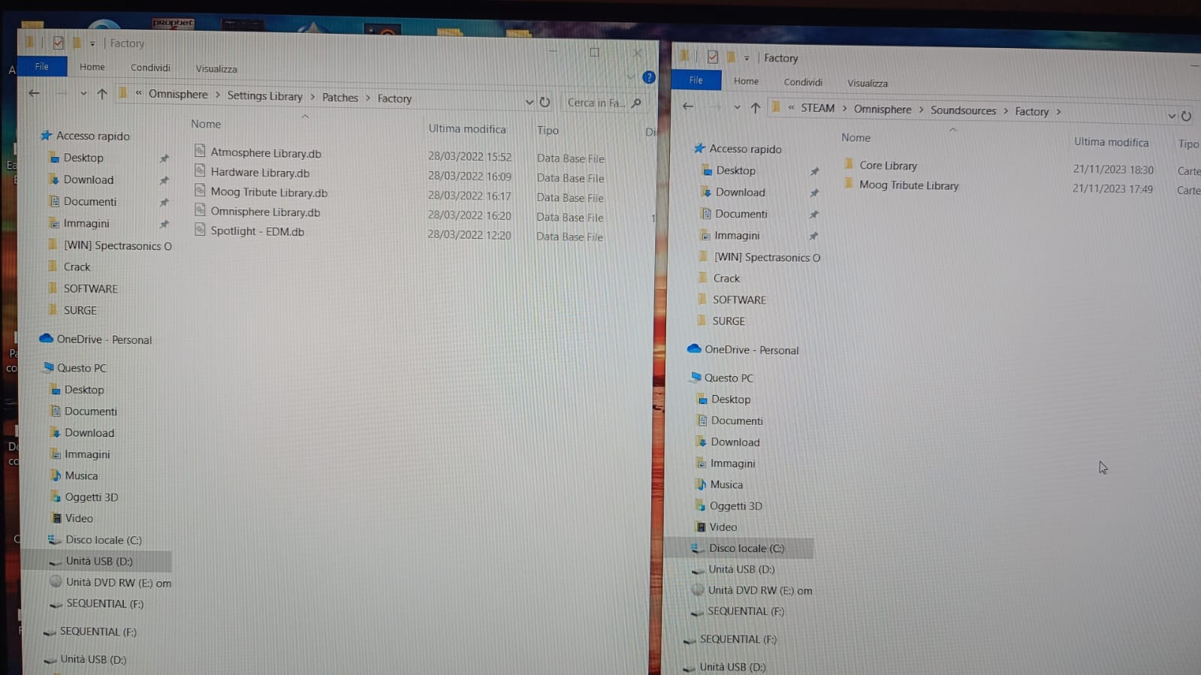1201x675 pixels.
Task: Go back in right Factory window
Action: tap(688, 106)
